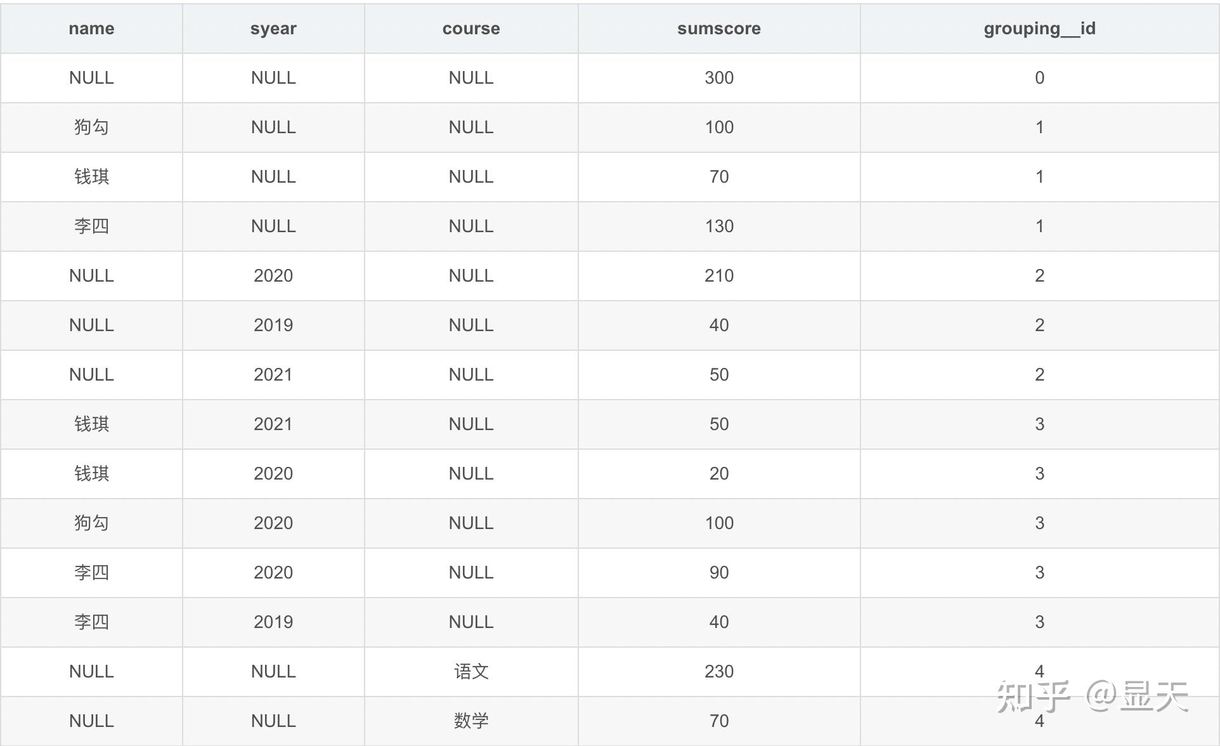Select 2021 in the row with NULL name
The width and height of the screenshot is (1220, 746).
click(273, 375)
